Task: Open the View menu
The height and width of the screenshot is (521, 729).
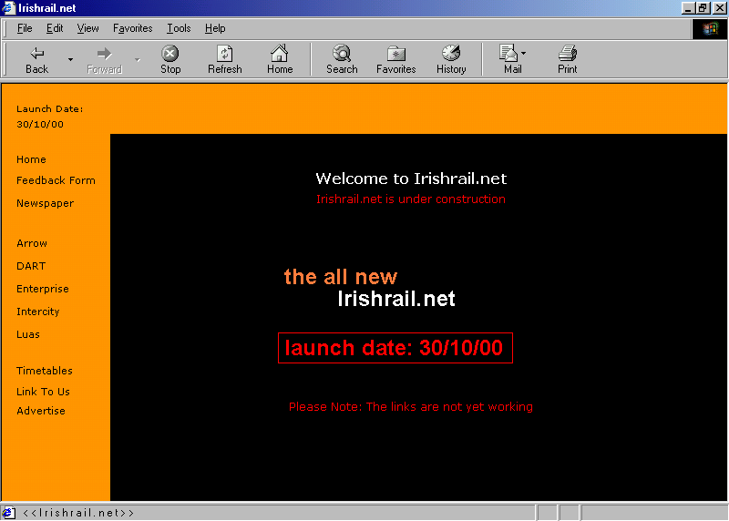Action: click(87, 28)
